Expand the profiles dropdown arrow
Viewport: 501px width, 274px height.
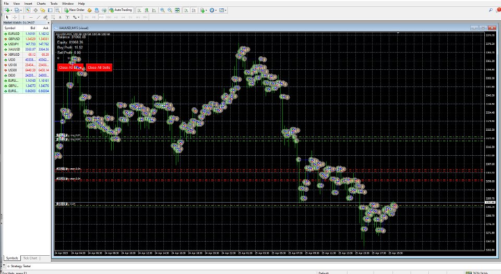click(21, 10)
